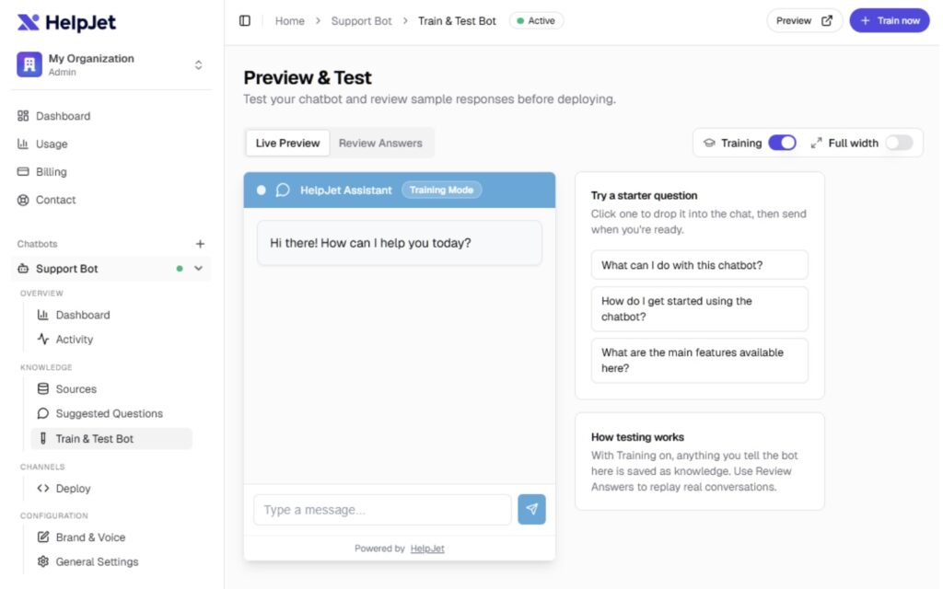
Task: Open Suggested Questions in sidebar
Action: tap(111, 414)
